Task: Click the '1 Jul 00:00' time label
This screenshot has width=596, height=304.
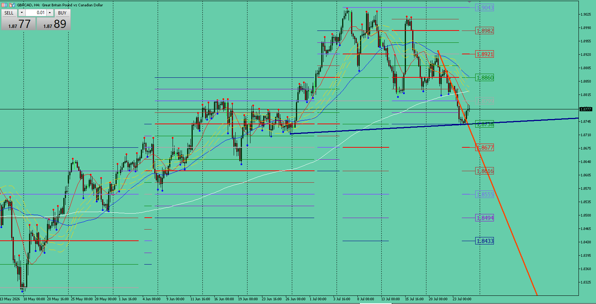Action: (318, 299)
